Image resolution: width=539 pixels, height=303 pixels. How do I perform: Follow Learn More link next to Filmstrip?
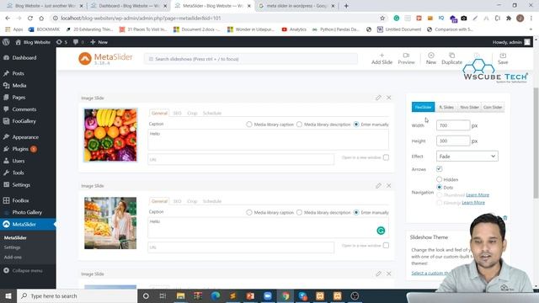coord(473,202)
